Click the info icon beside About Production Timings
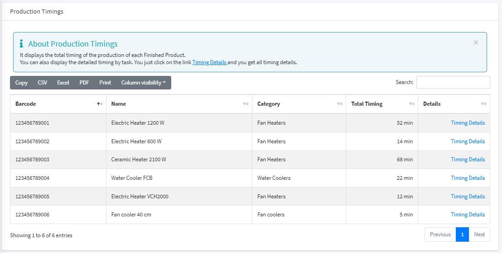This screenshot has height=253, width=502. pos(21,43)
